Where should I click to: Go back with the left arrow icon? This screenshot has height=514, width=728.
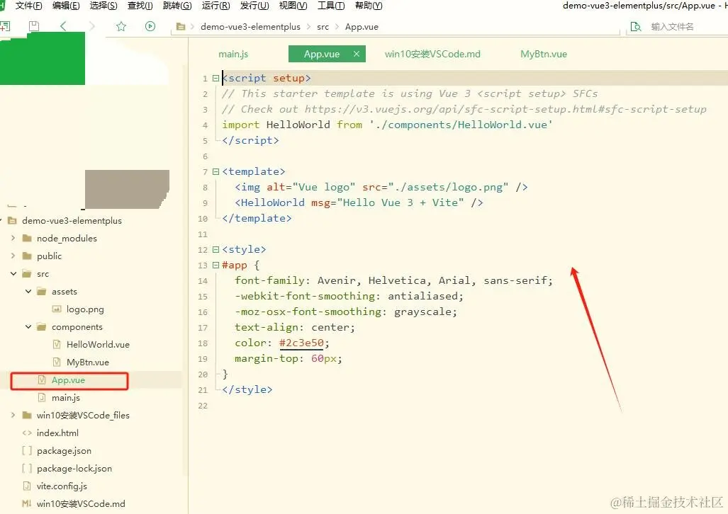pos(63,26)
